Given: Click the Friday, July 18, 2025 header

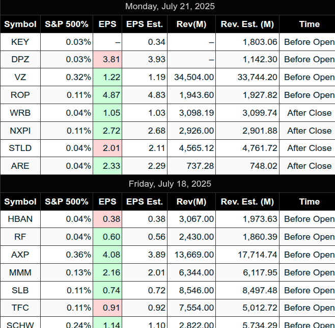Looking at the screenshot, I should pyautogui.click(x=170, y=184).
